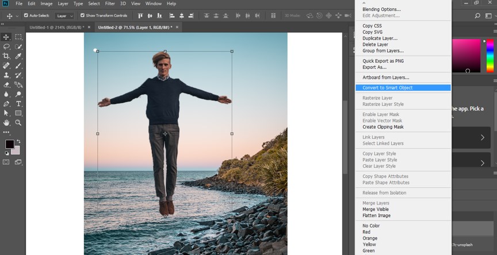497x255 pixels.
Task: Uncheck Show Transform Controls
Action: pos(82,16)
